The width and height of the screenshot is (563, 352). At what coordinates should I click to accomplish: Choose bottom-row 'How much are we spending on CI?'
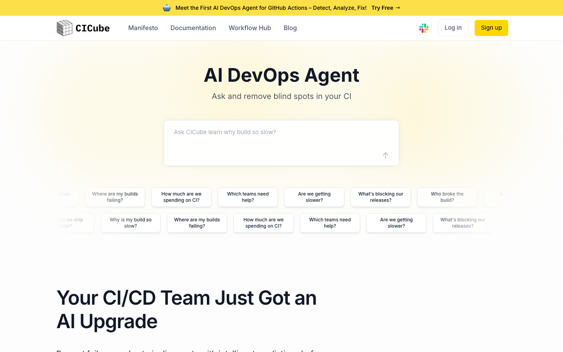pyautogui.click(x=264, y=223)
